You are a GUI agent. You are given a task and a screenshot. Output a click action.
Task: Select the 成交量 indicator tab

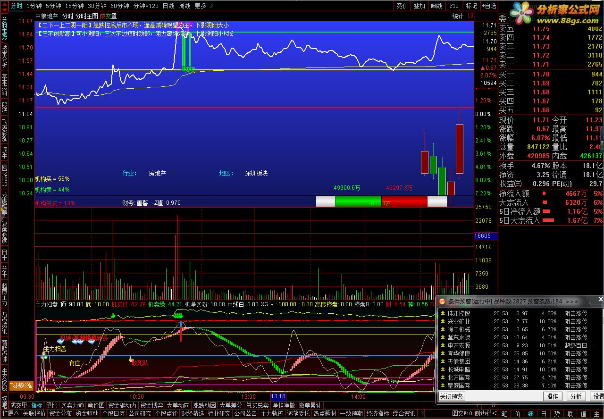point(19,405)
